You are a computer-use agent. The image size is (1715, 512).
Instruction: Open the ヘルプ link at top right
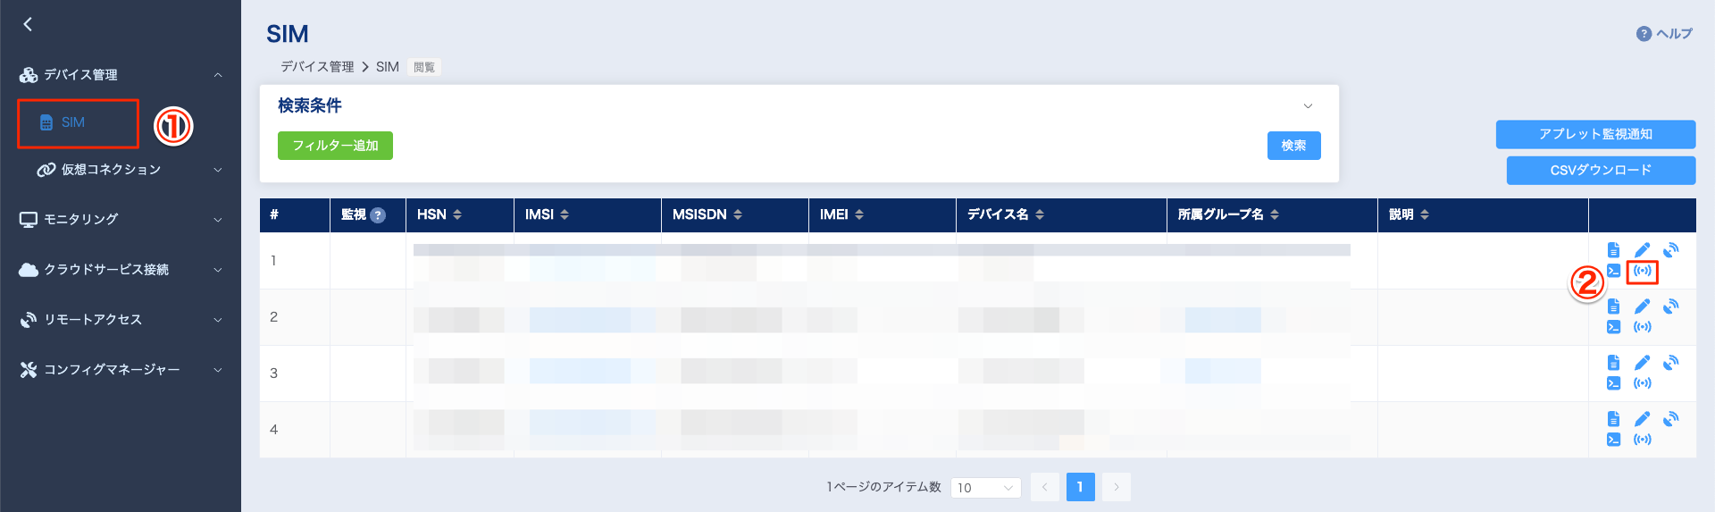1664,34
